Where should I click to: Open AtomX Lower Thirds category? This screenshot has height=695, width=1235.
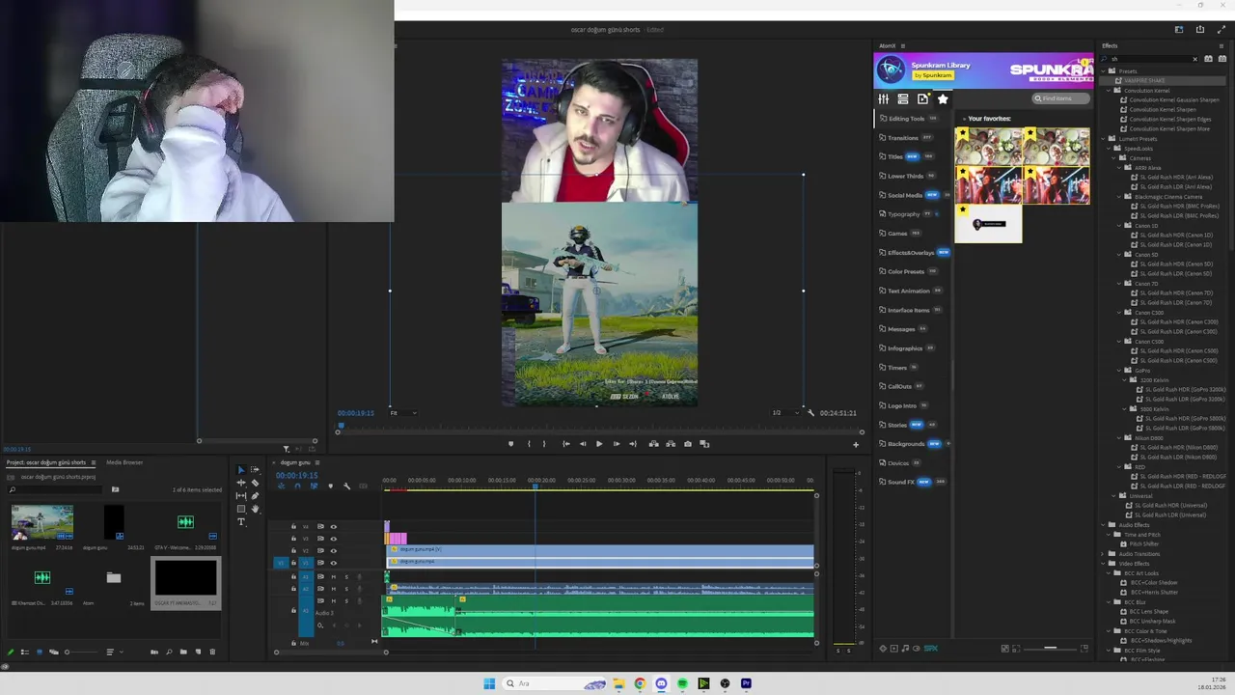(905, 176)
